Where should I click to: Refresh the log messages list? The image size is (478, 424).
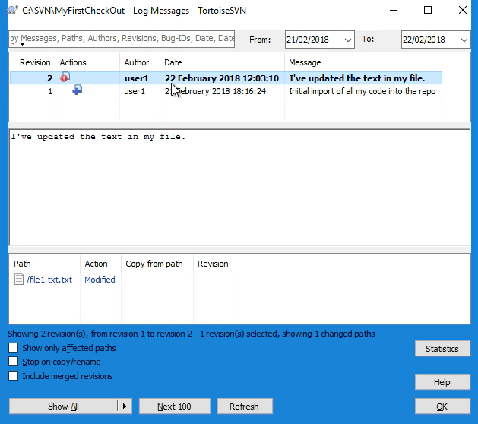click(x=245, y=407)
